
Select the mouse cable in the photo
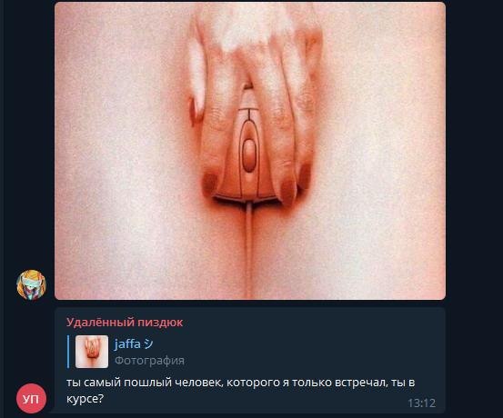[249, 249]
